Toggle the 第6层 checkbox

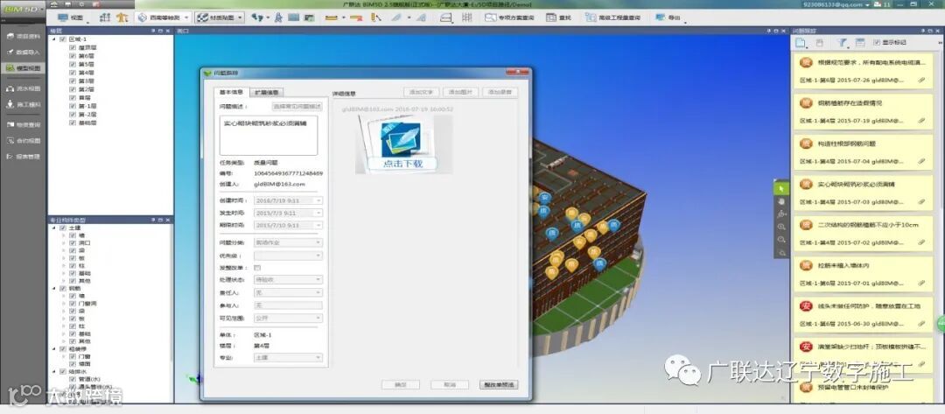73,56
